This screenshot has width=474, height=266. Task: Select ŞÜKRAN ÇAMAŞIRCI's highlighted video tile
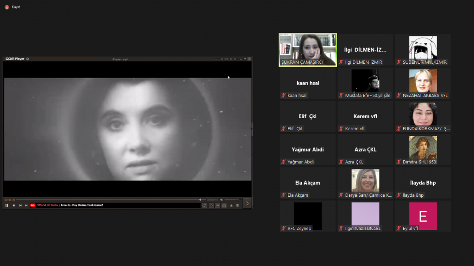coord(307,50)
